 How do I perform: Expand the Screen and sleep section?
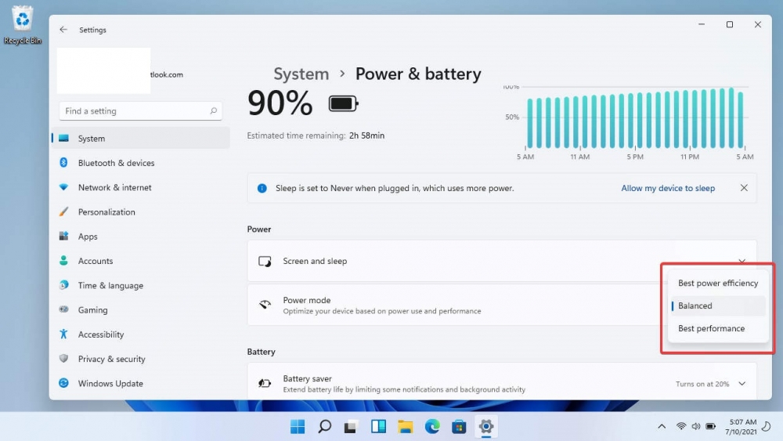tap(742, 261)
